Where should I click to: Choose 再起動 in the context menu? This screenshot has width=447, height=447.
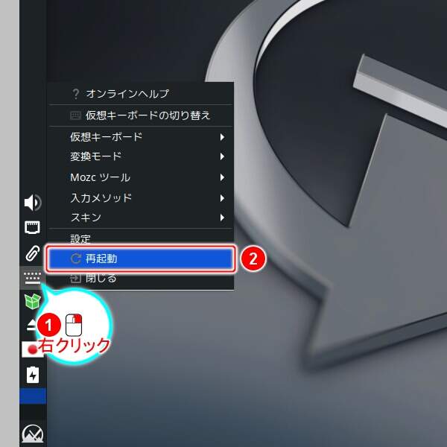[141, 259]
